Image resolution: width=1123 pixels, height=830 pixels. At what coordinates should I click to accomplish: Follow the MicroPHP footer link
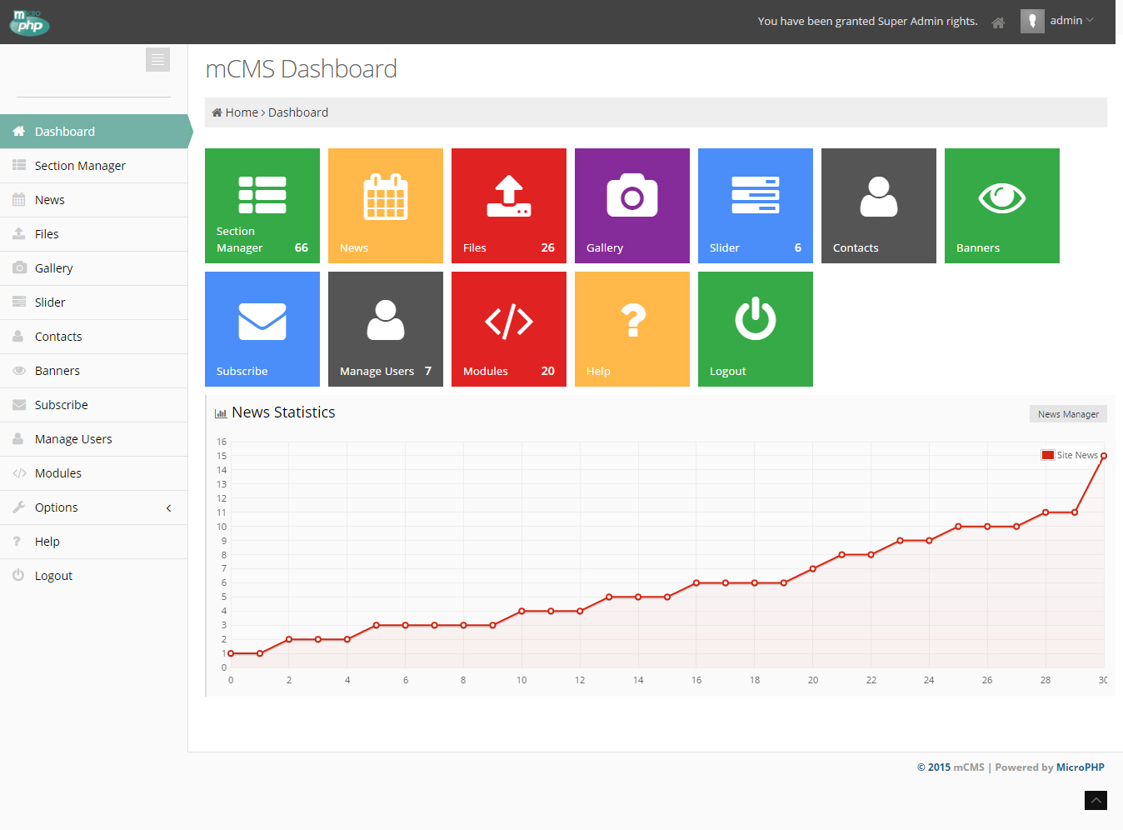pyautogui.click(x=1080, y=767)
